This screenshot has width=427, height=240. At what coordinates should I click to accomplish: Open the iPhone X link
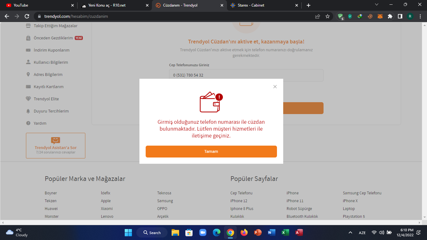point(350,201)
